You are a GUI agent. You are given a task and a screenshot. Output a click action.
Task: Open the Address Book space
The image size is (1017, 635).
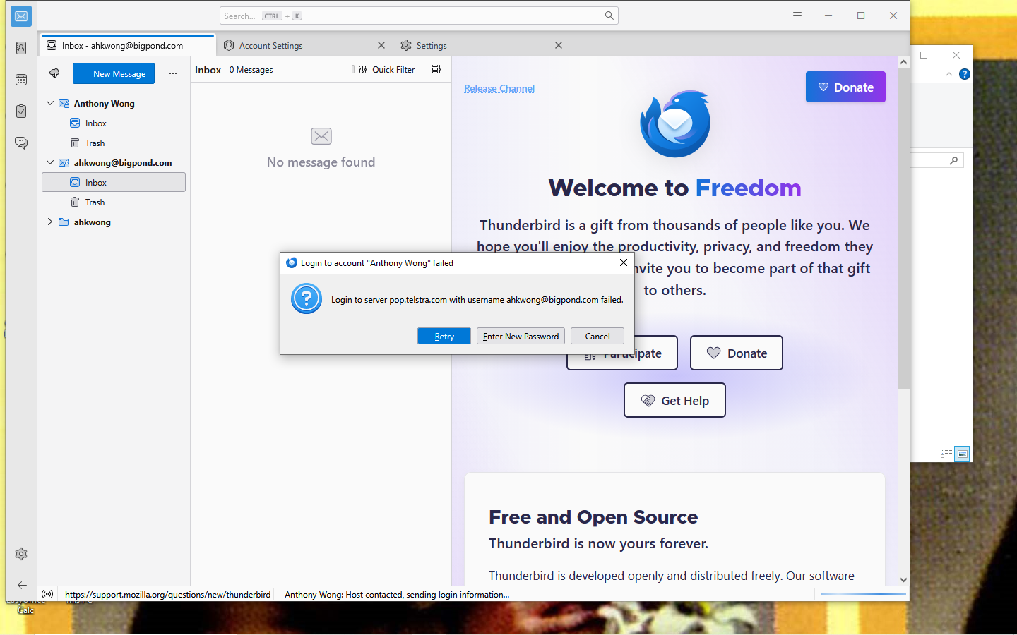[21, 48]
